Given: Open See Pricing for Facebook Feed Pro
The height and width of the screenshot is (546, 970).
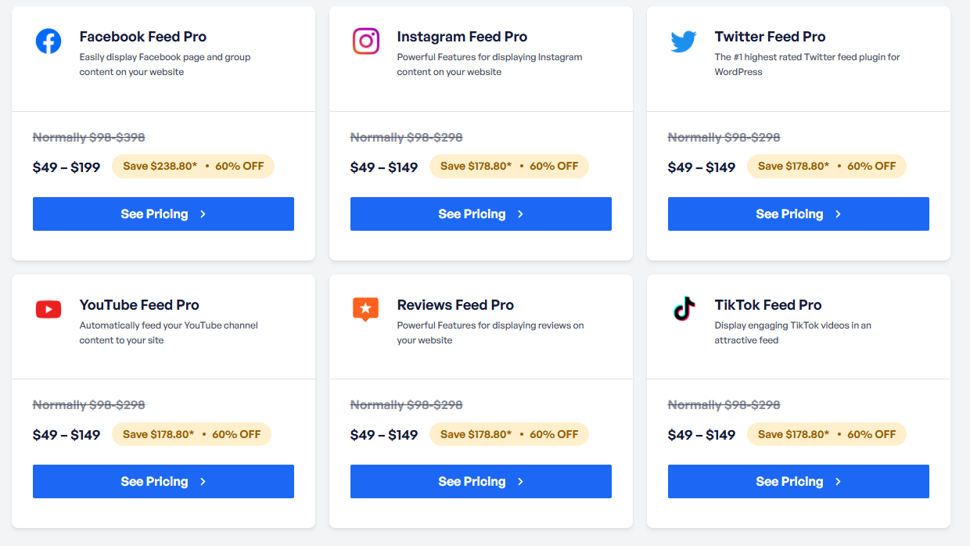Looking at the screenshot, I should click(163, 214).
